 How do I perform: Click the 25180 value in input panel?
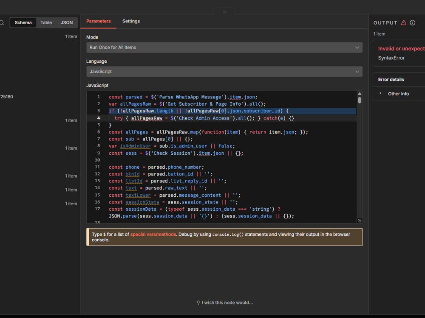coord(6,97)
